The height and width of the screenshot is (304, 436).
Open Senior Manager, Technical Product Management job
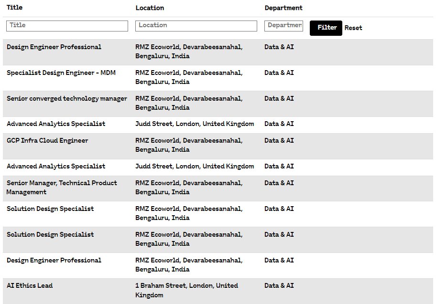pyautogui.click(x=62, y=188)
